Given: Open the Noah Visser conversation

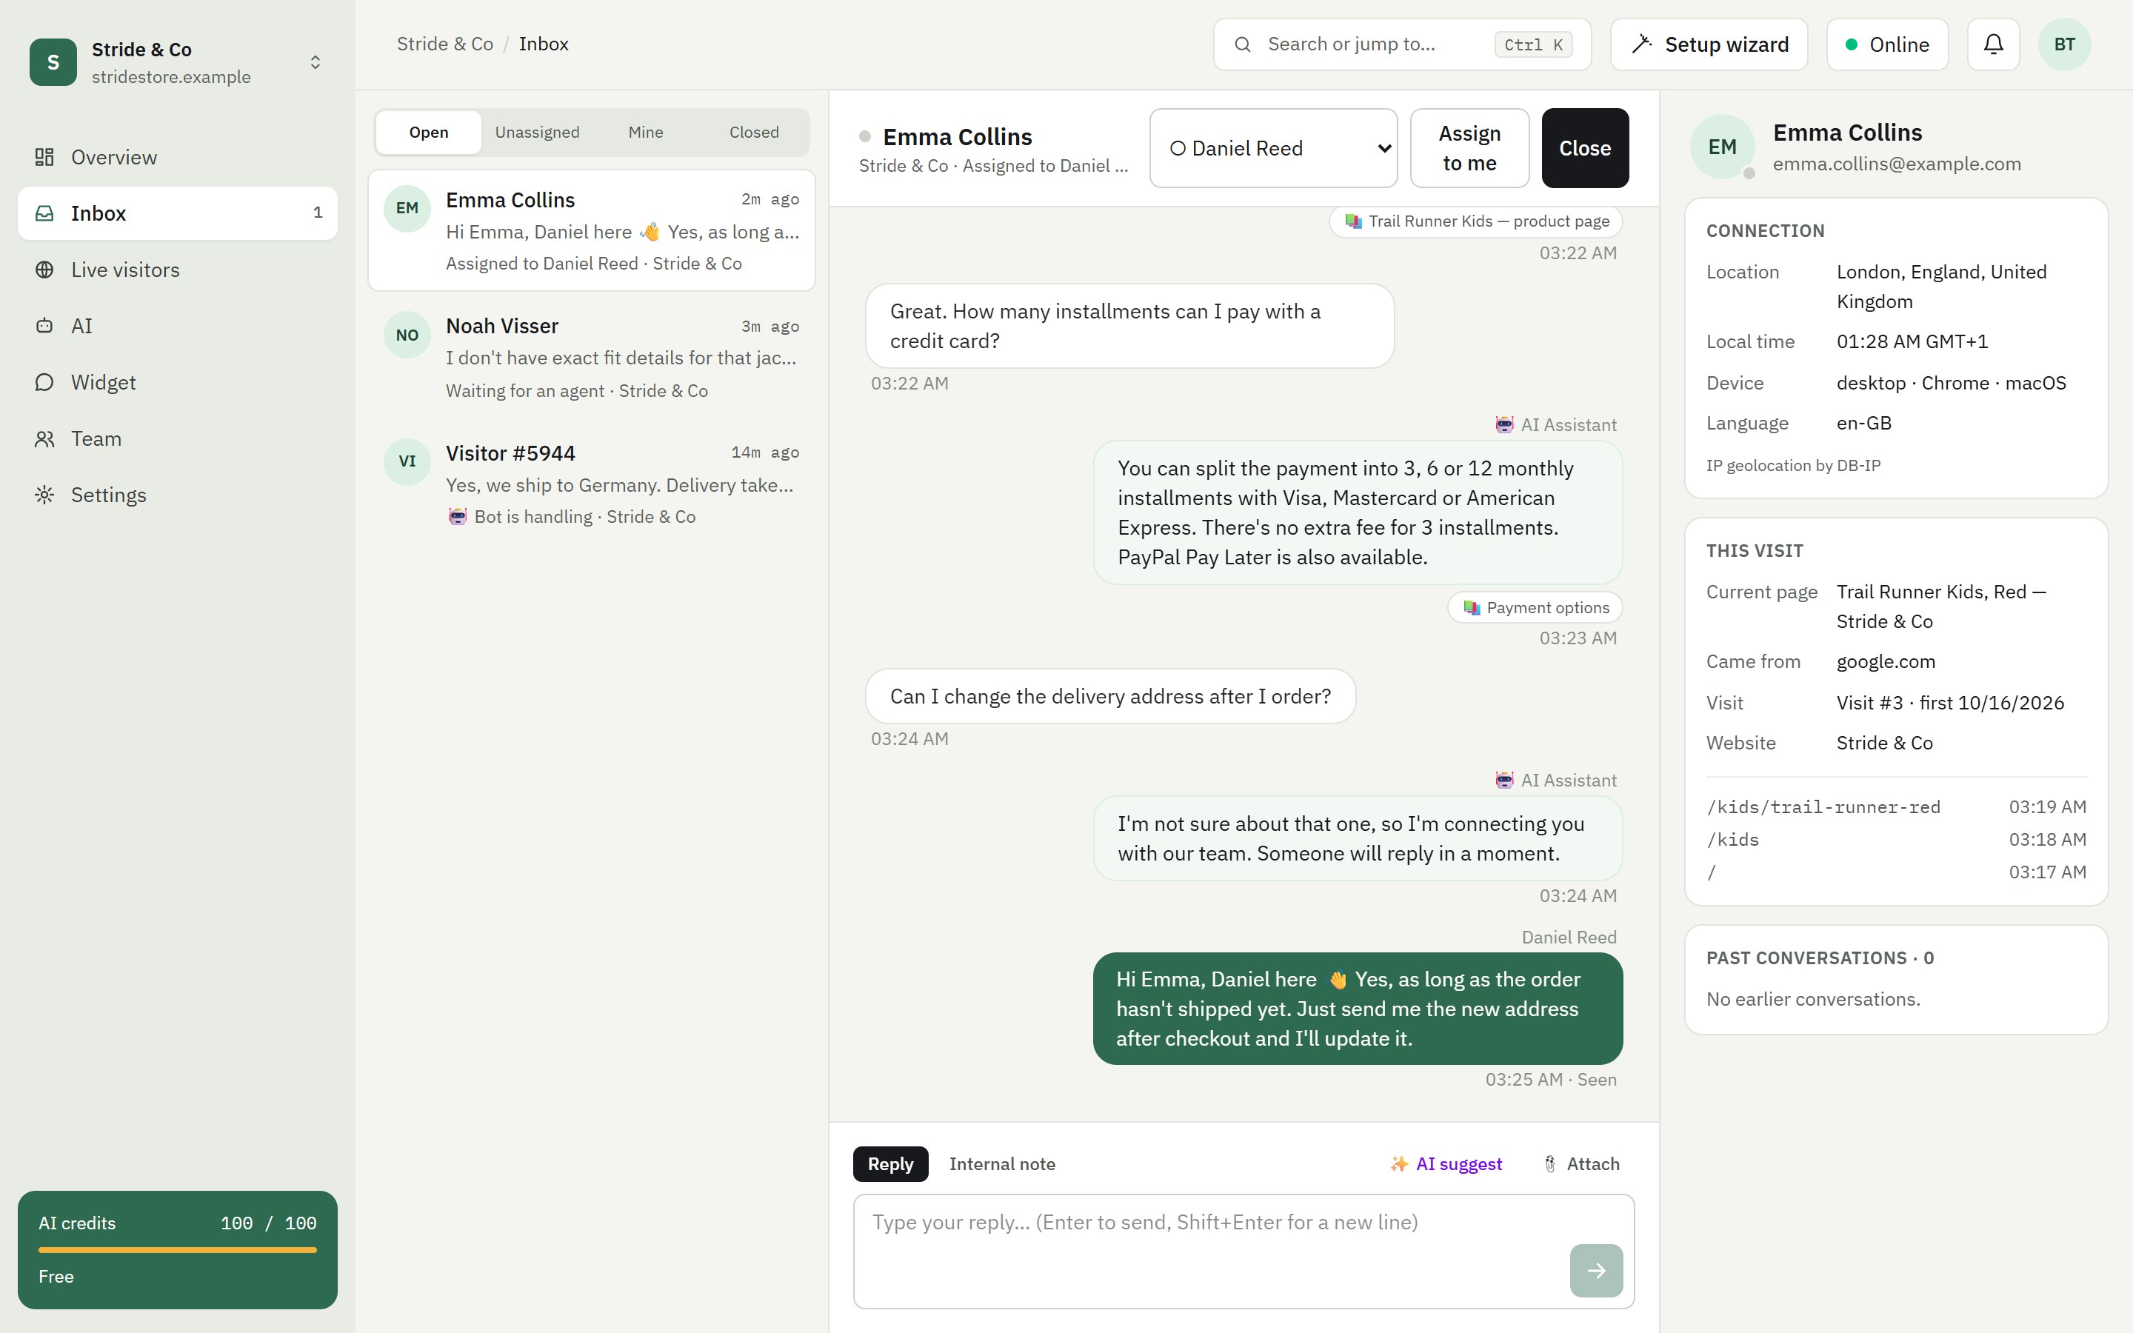Looking at the screenshot, I should (x=592, y=357).
